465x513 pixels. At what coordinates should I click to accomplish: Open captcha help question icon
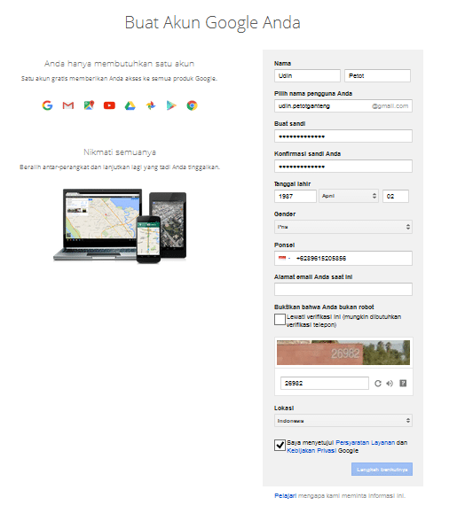(403, 383)
